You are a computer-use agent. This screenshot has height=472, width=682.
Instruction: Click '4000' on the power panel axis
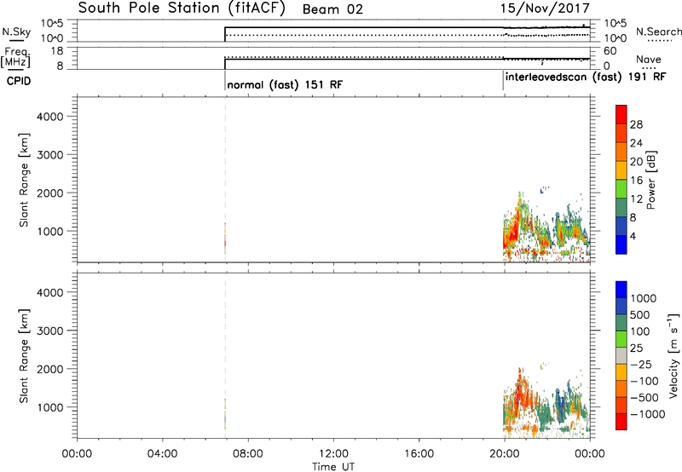(x=50, y=117)
